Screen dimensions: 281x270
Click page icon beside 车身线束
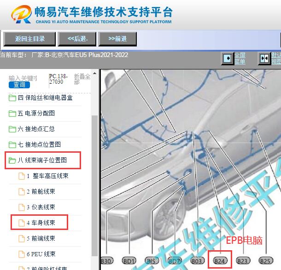pos(22,223)
